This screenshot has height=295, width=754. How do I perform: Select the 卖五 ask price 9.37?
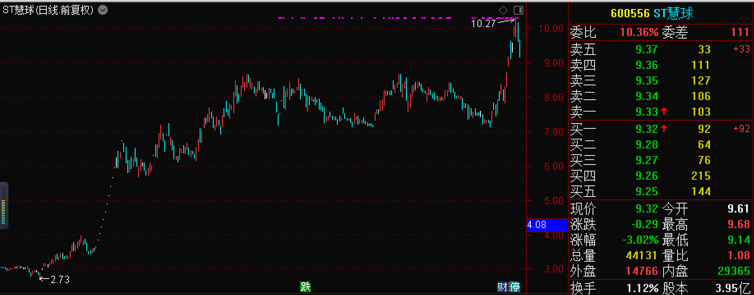(646, 49)
